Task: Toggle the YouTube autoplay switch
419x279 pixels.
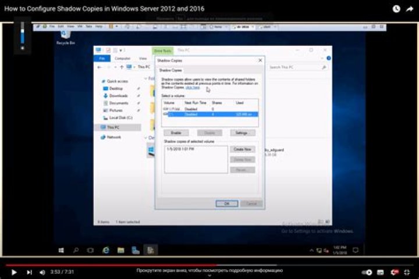Action: tap(367, 273)
